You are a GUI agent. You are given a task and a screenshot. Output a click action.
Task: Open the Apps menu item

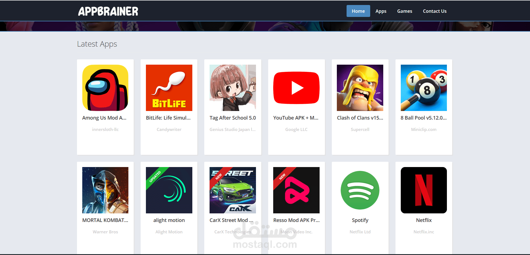[381, 11]
